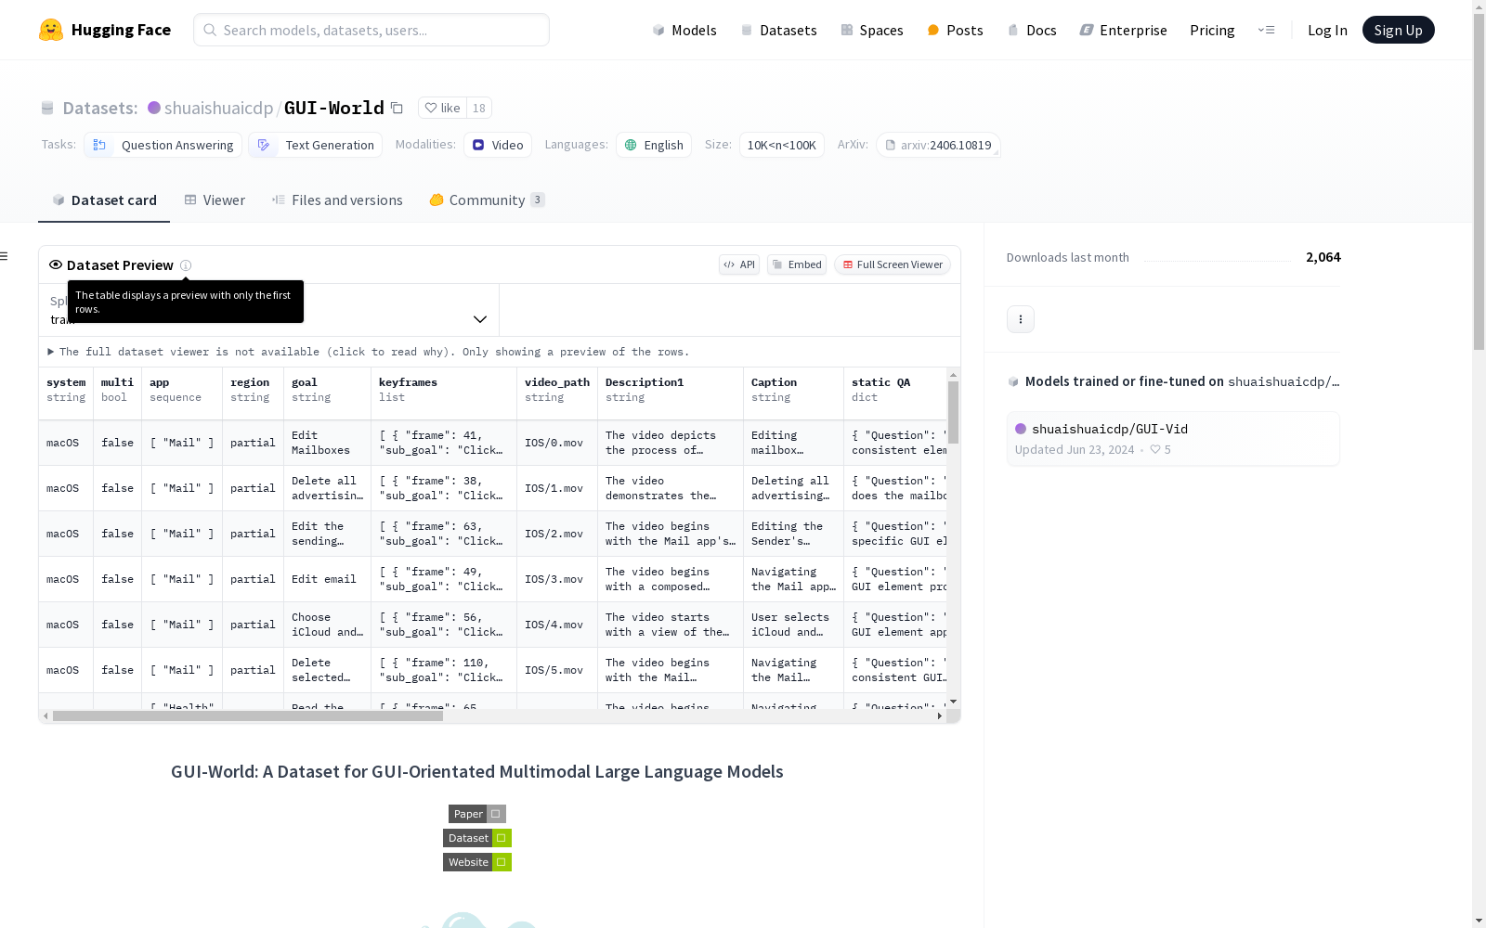Click the Hugging Face logo
Screen dimensions: 1486x928
(x=105, y=30)
